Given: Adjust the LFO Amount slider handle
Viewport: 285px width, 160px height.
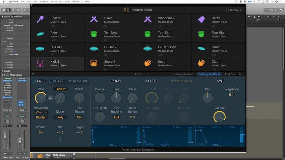Looking at the screenshot, I should [60, 139].
